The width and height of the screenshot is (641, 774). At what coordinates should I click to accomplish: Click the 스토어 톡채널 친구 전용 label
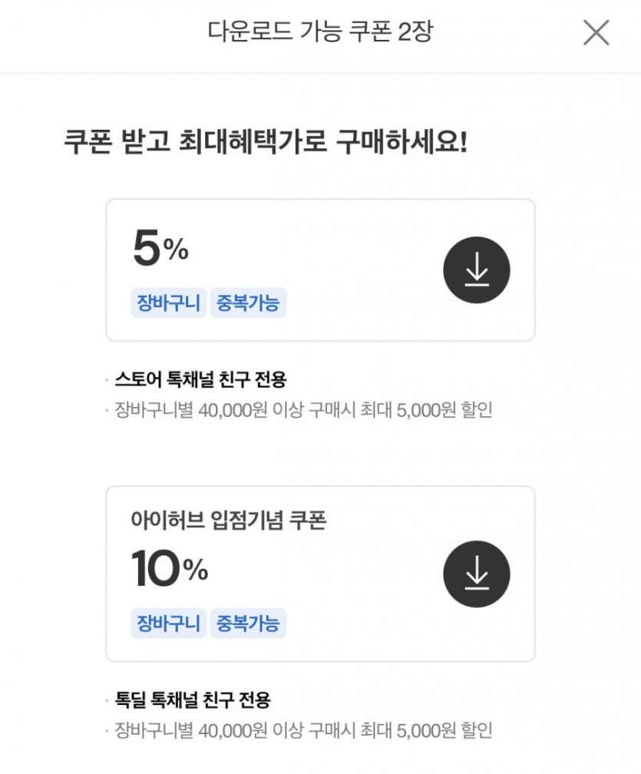click(200, 379)
